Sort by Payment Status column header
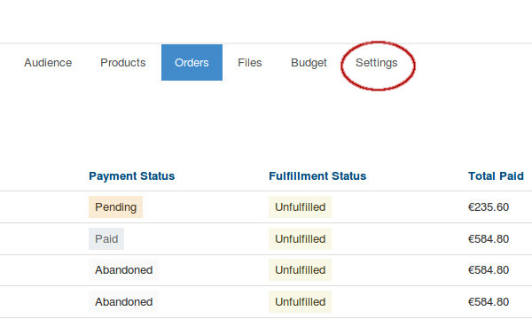 131,176
